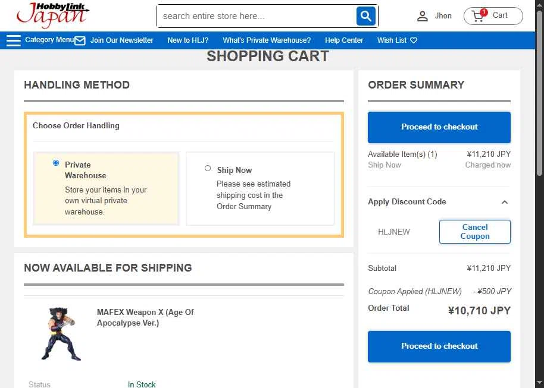Select the Ship Now radio button
This screenshot has height=388, width=544.
208,168
